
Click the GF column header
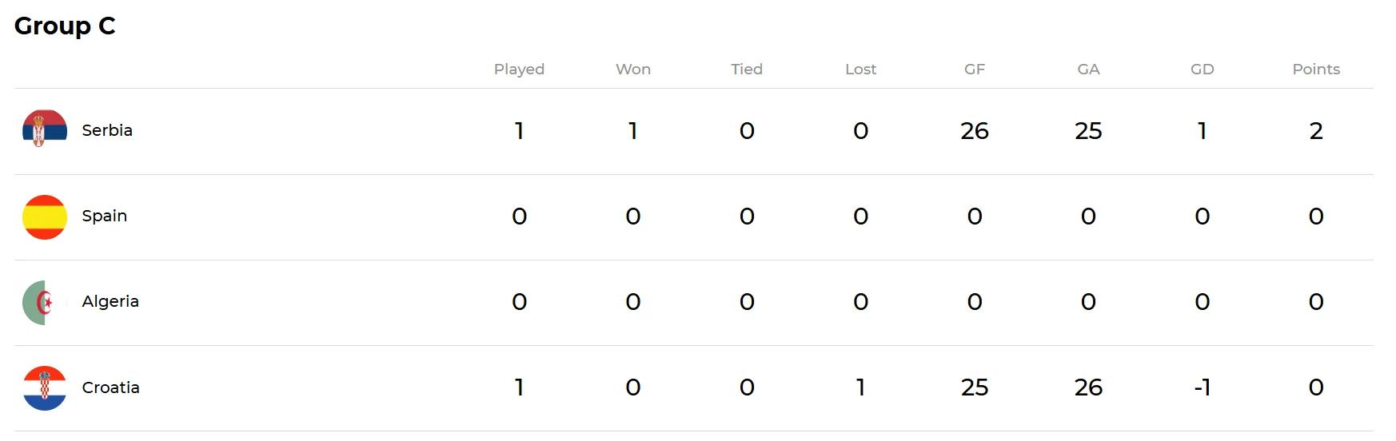click(x=975, y=70)
